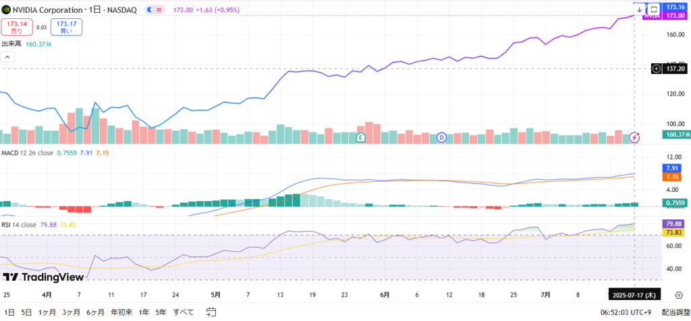The height and width of the screenshot is (321, 691).
Task: Click the fullscreen frame icon at top right
Action: point(653,9)
